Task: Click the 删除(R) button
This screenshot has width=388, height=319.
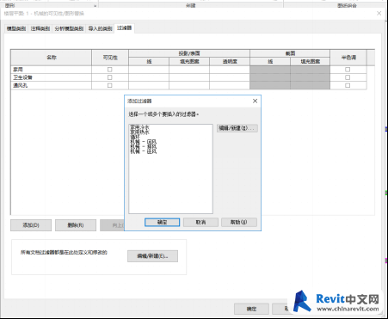Action: coord(76,225)
